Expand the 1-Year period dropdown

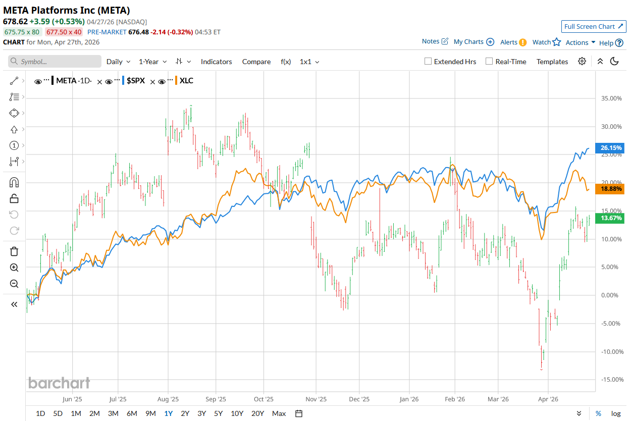153,62
